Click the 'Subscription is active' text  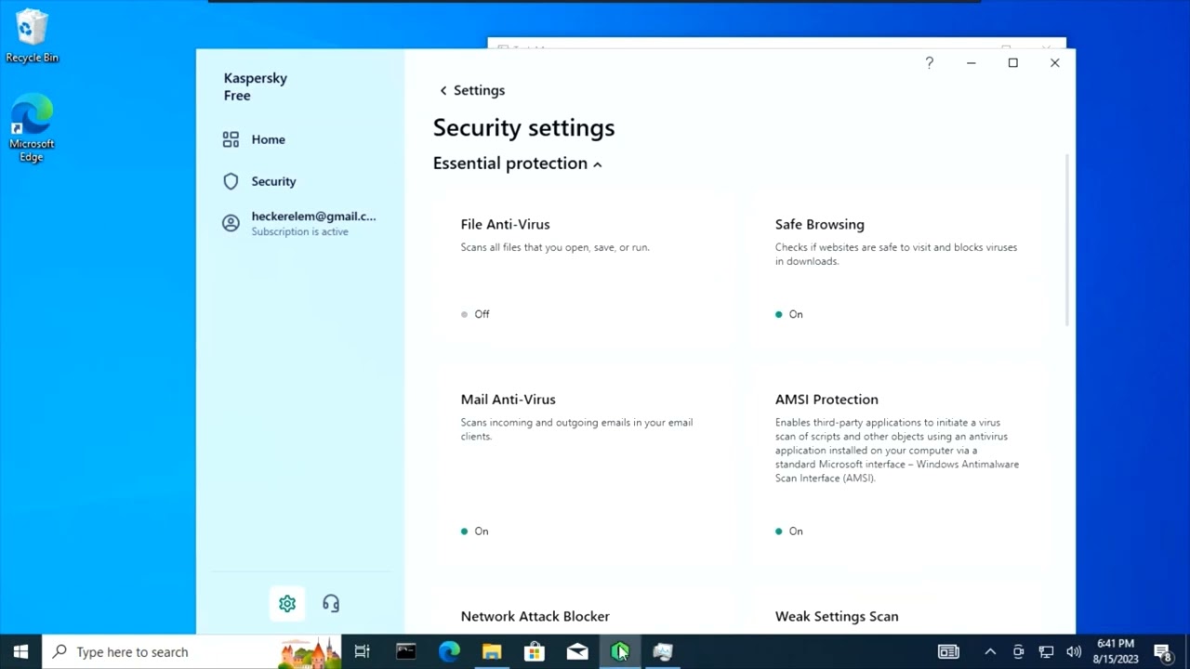(x=299, y=231)
